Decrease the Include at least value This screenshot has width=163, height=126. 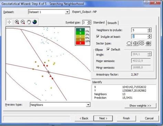click(x=149, y=38)
